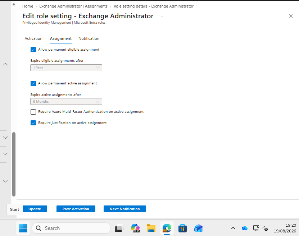Click Prev: Activation button

[x=76, y=209]
